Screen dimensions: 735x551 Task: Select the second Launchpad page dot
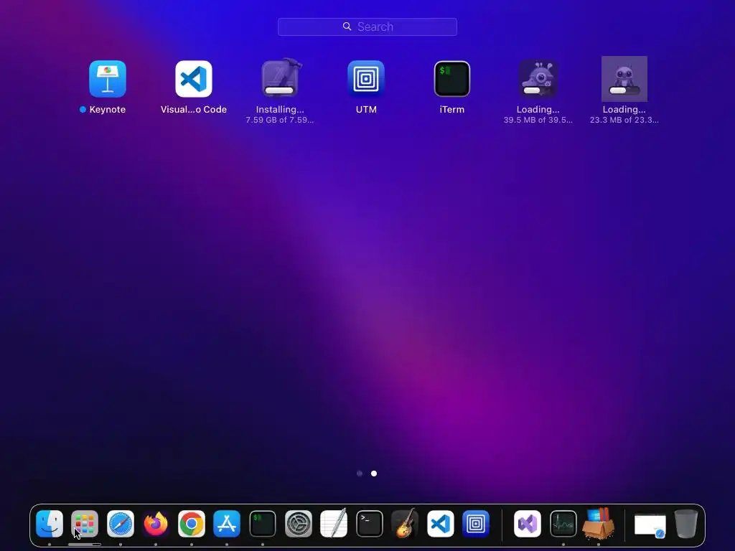coord(374,474)
